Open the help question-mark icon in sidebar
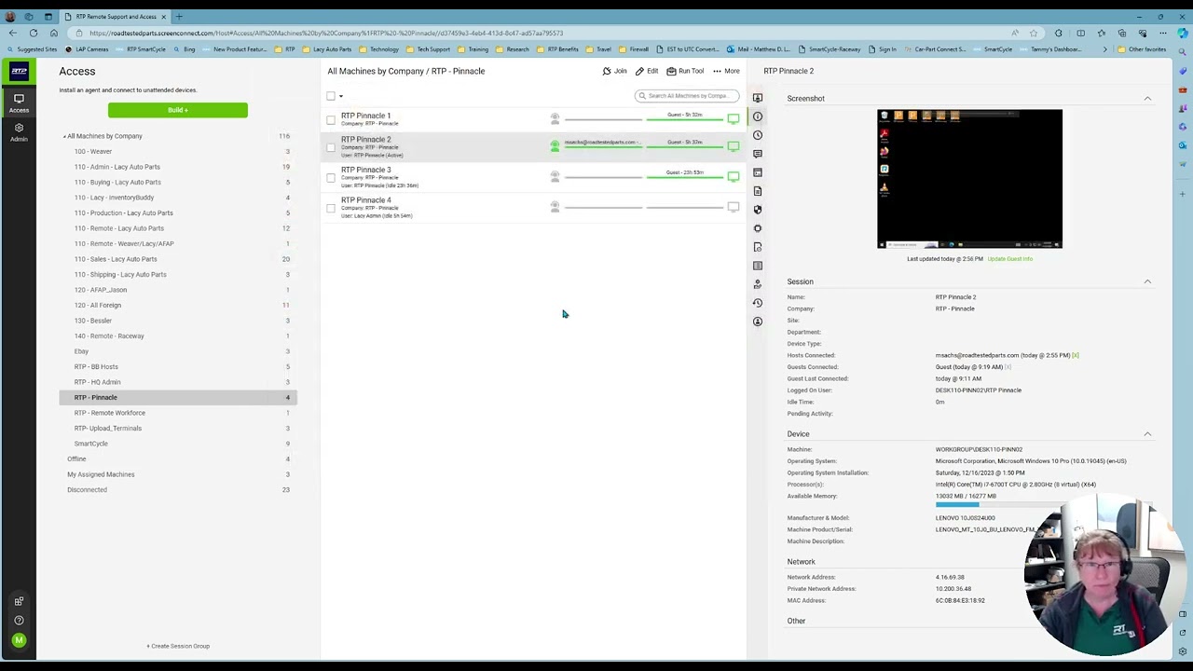This screenshot has height=671, width=1193. coord(19,621)
